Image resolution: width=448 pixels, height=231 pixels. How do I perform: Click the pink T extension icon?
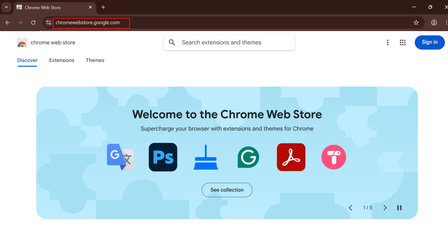click(334, 157)
